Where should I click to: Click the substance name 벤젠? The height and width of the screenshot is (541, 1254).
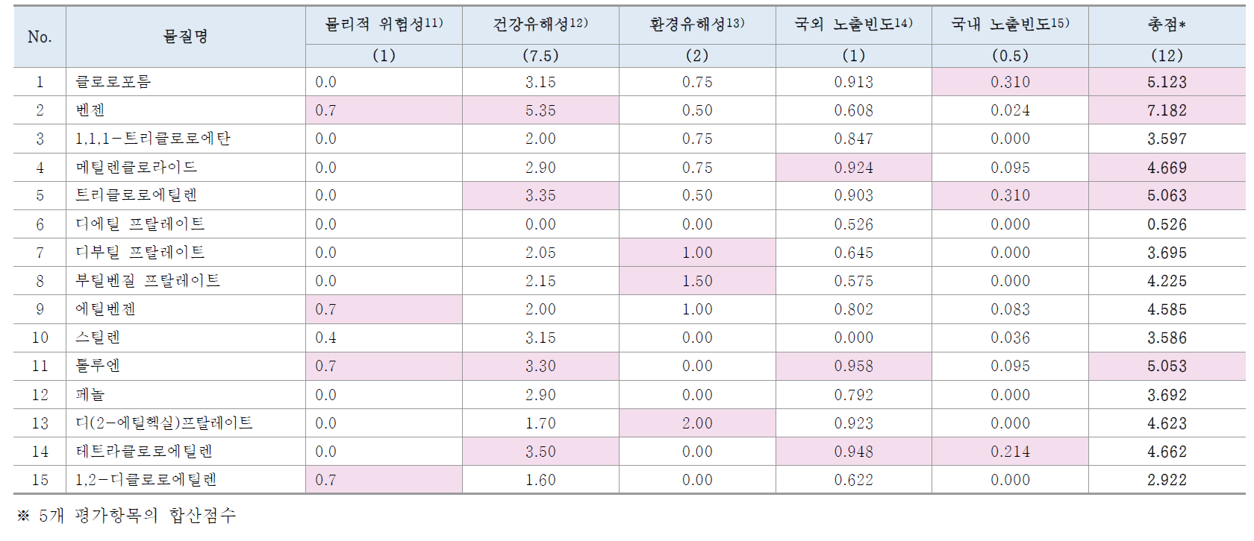[x=90, y=110]
